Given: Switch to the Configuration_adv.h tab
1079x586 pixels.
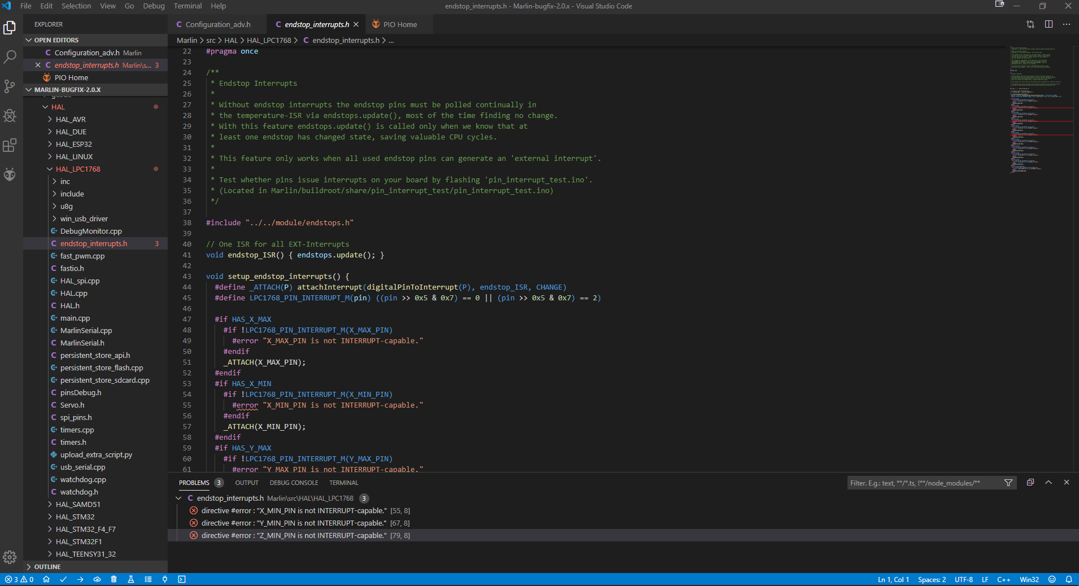Looking at the screenshot, I should click(217, 24).
